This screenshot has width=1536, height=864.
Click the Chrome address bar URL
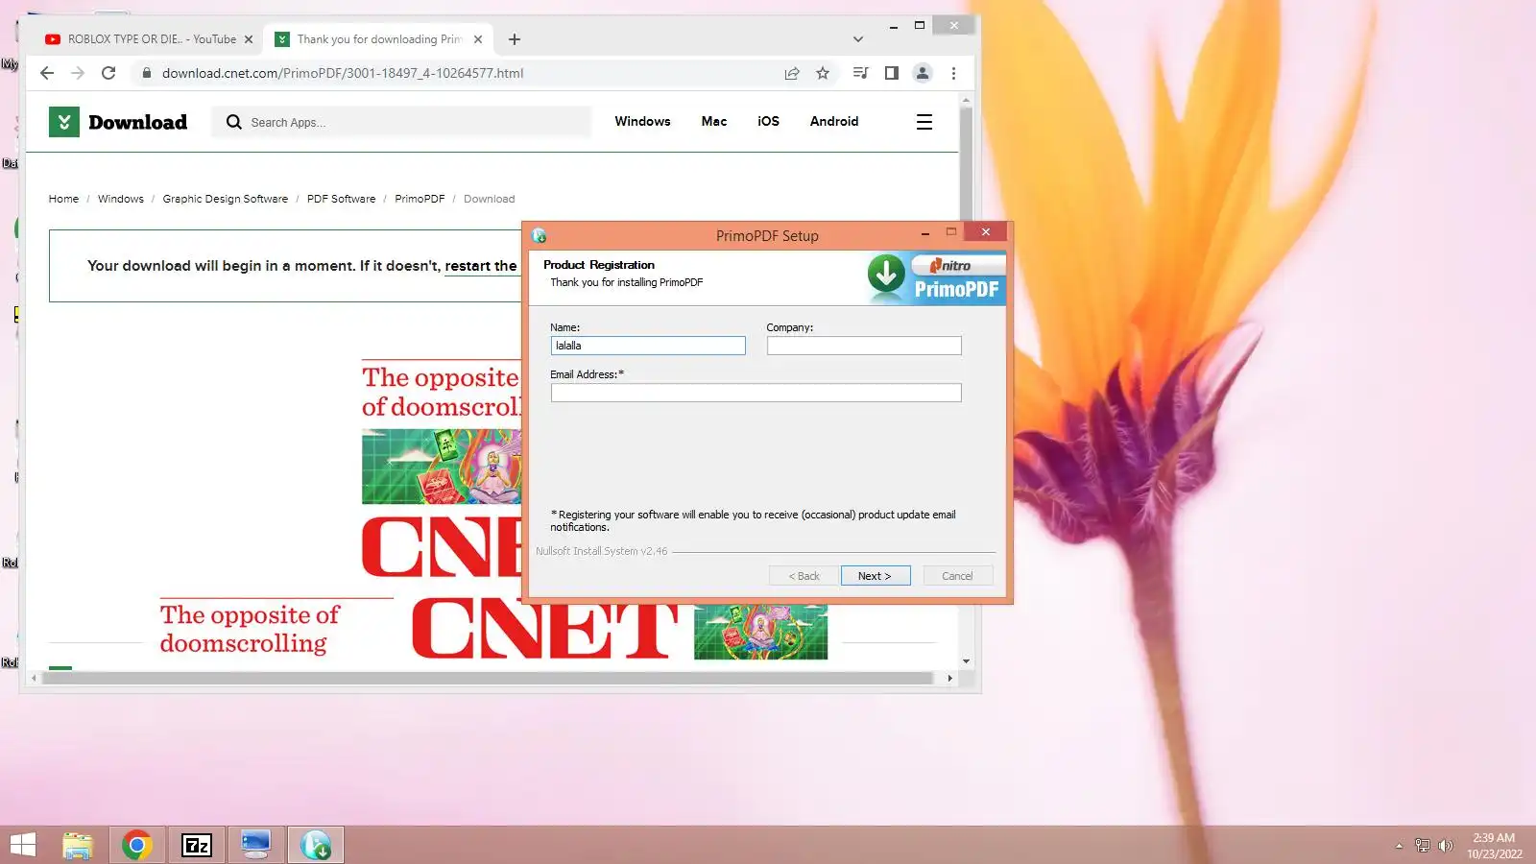(343, 73)
